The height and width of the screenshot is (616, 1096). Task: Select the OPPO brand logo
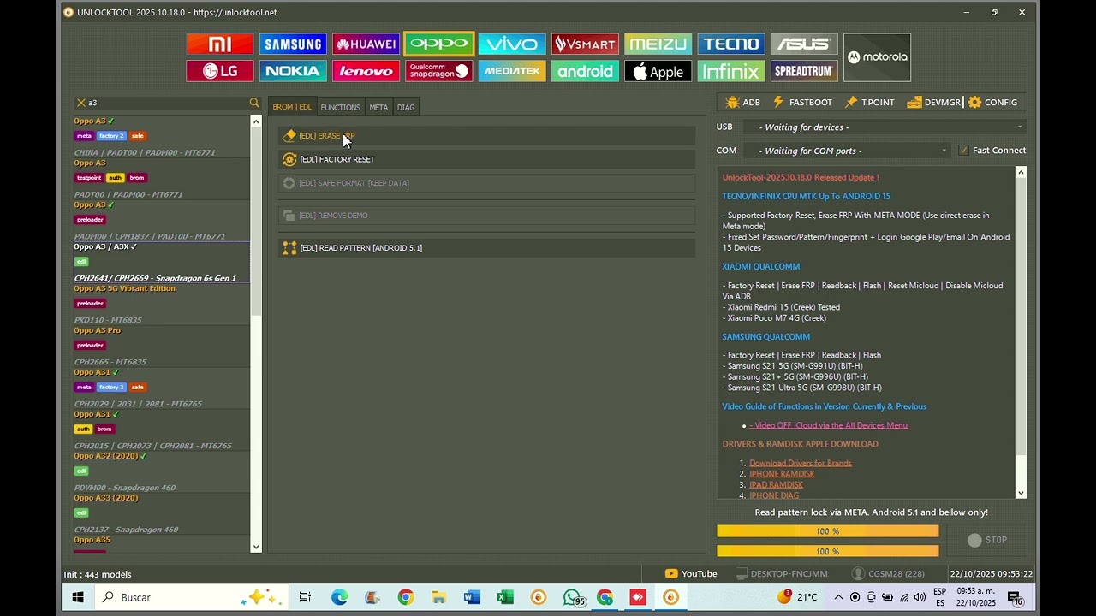438,44
